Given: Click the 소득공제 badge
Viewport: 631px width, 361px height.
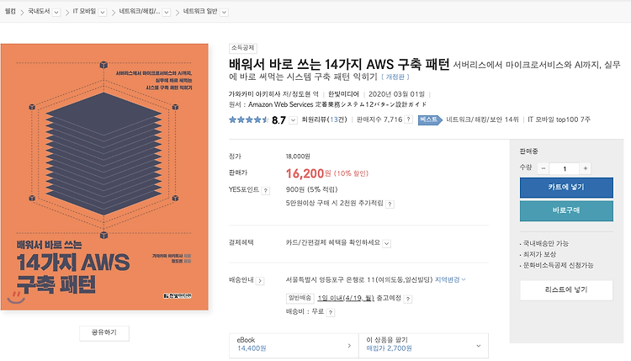Looking at the screenshot, I should click(x=242, y=48).
